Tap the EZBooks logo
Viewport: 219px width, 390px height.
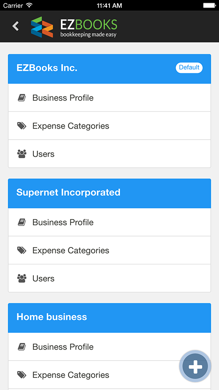point(74,27)
